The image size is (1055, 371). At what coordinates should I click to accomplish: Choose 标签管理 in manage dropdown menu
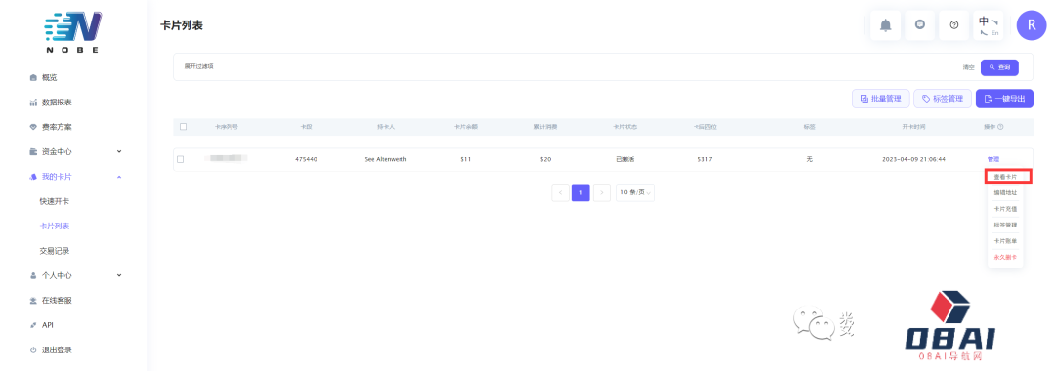pos(1005,226)
